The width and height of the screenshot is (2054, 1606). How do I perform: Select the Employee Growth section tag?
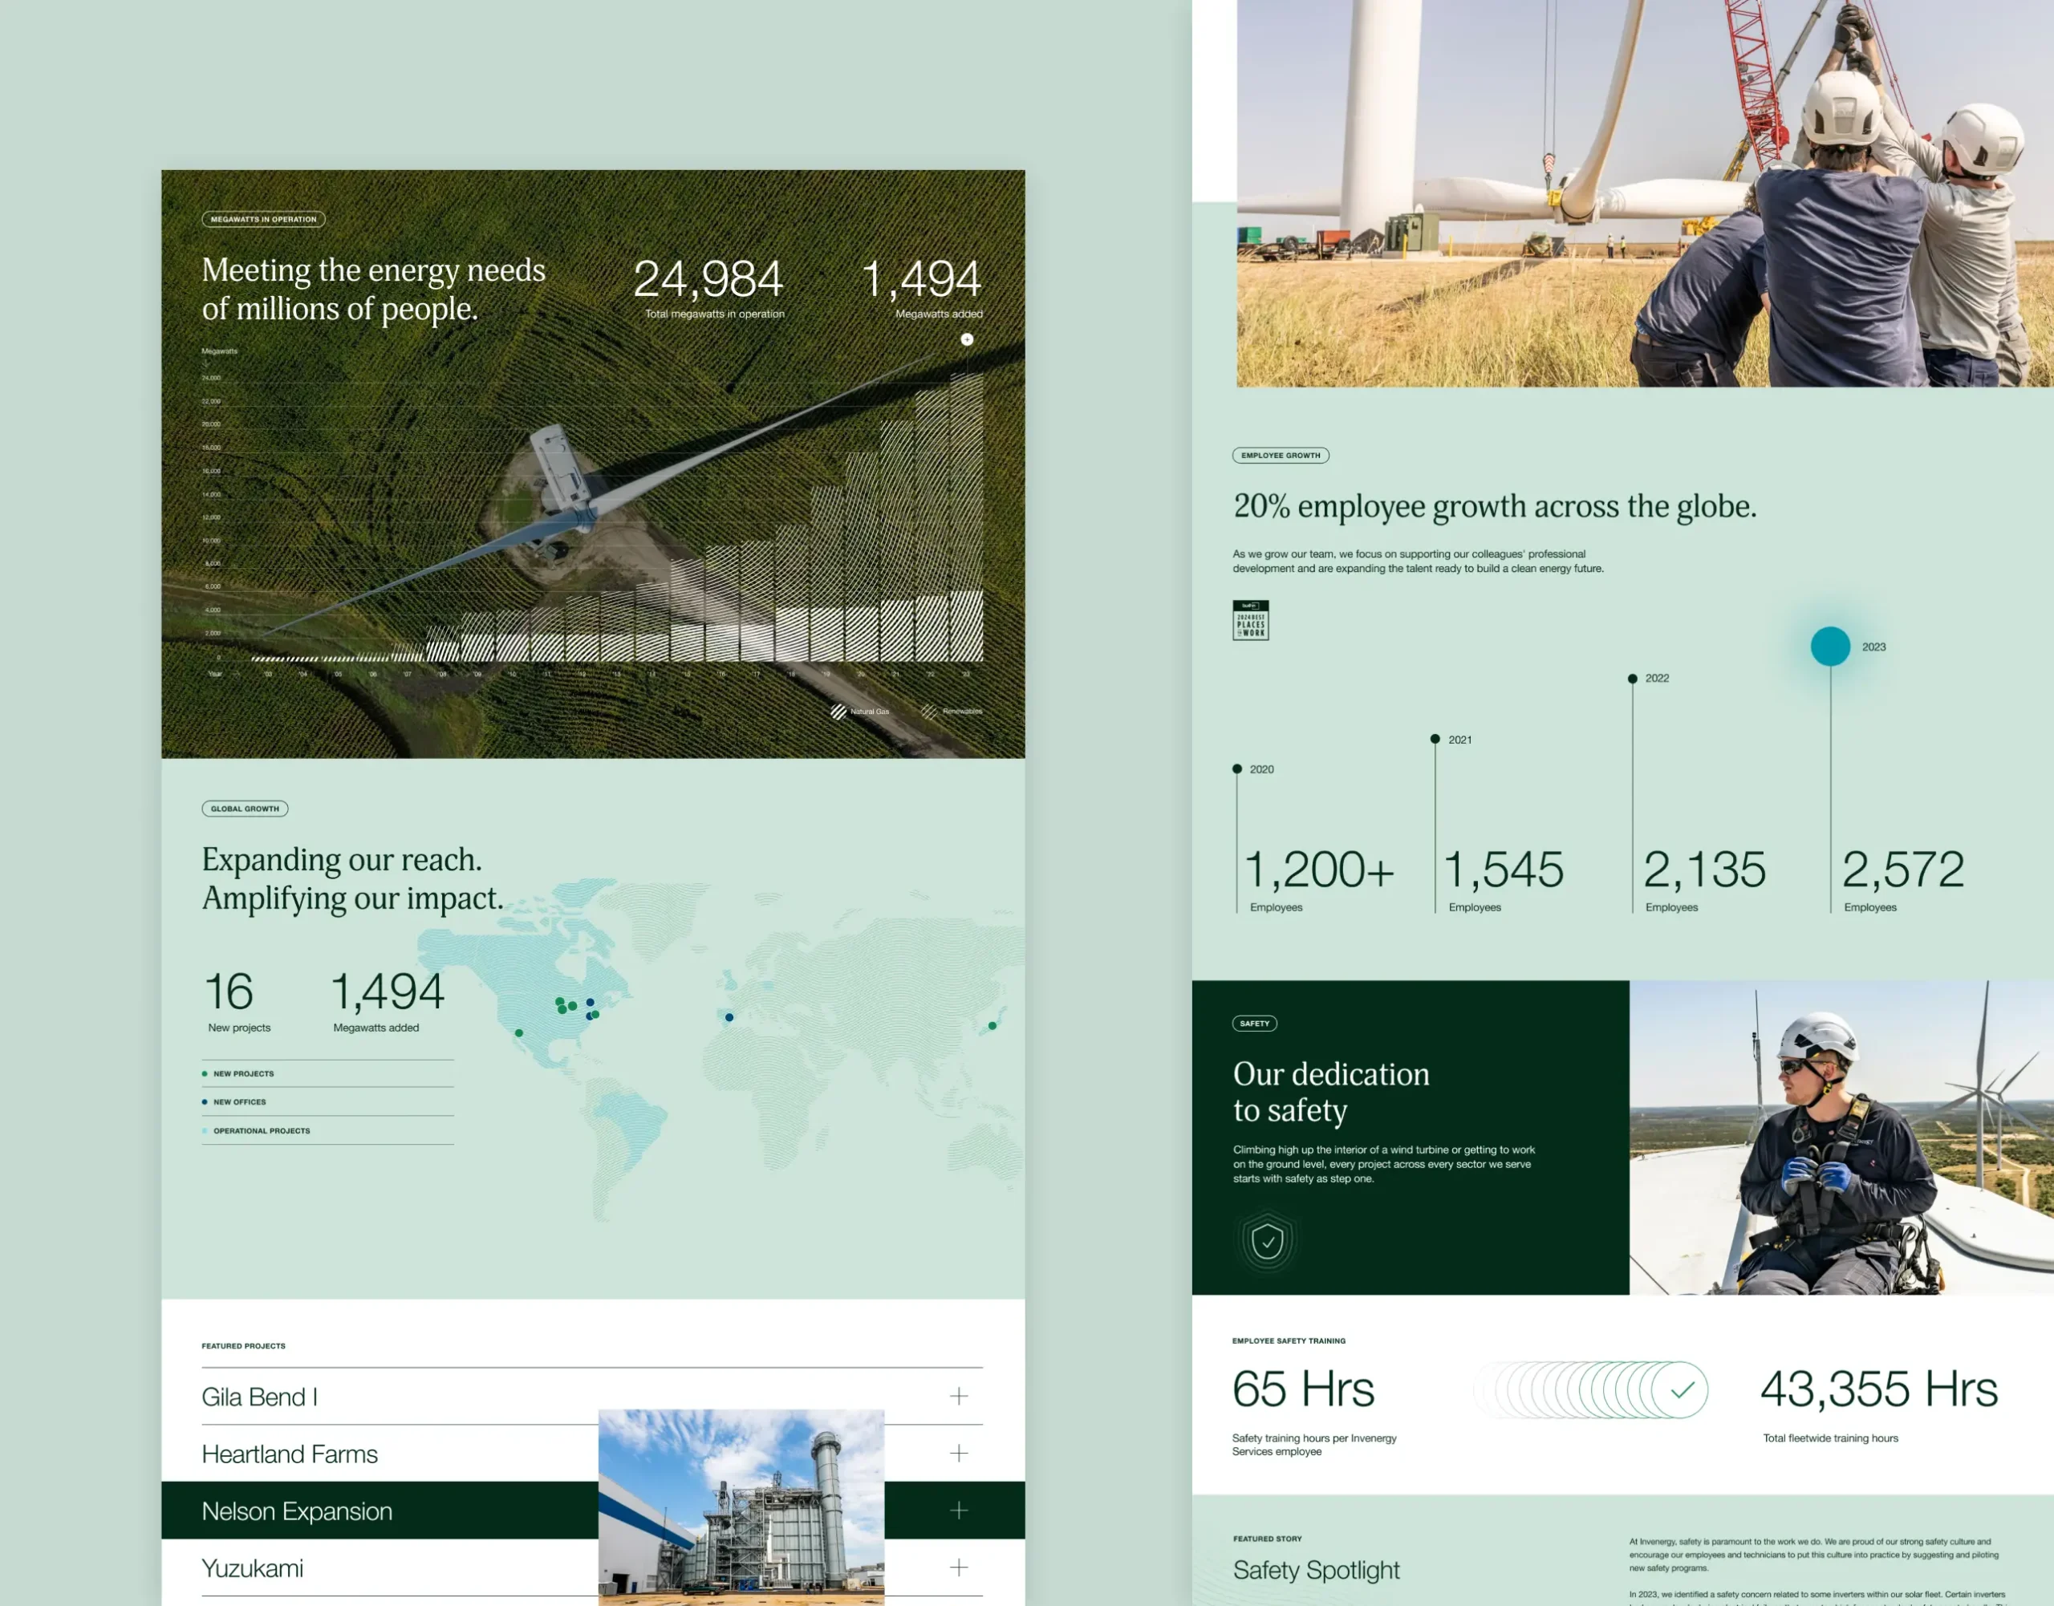[x=1280, y=455]
